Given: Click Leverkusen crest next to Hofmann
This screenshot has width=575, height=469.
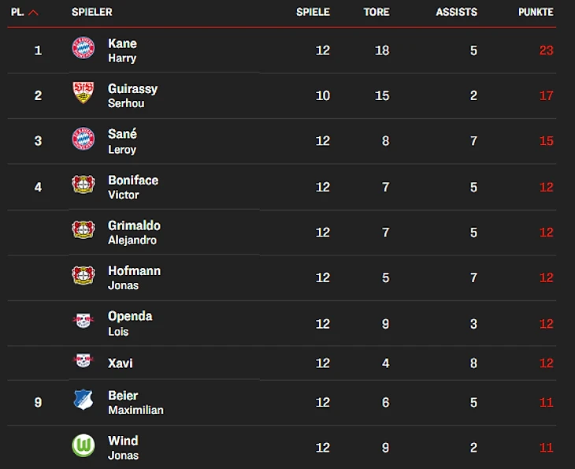Looking at the screenshot, I should 83,275.
